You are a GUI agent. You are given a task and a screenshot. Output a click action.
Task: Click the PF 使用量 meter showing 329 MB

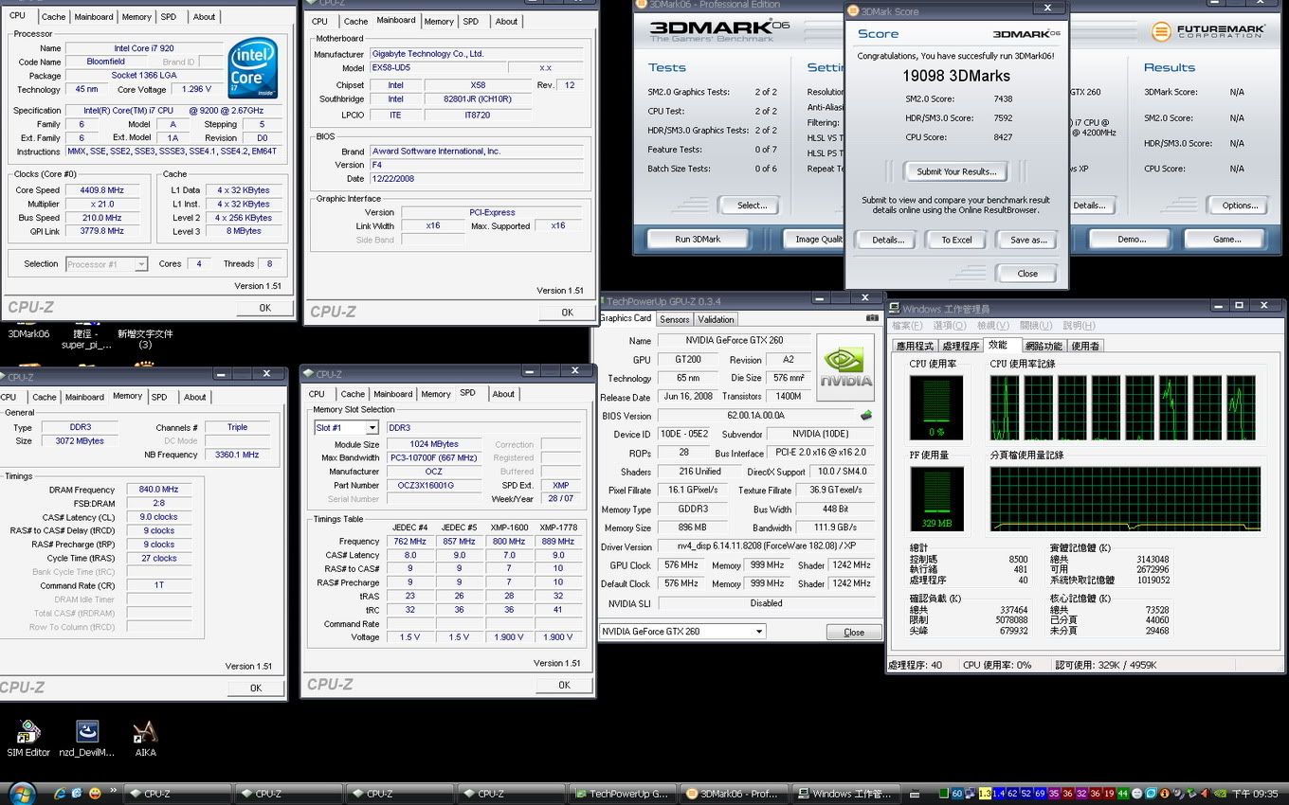click(x=936, y=498)
